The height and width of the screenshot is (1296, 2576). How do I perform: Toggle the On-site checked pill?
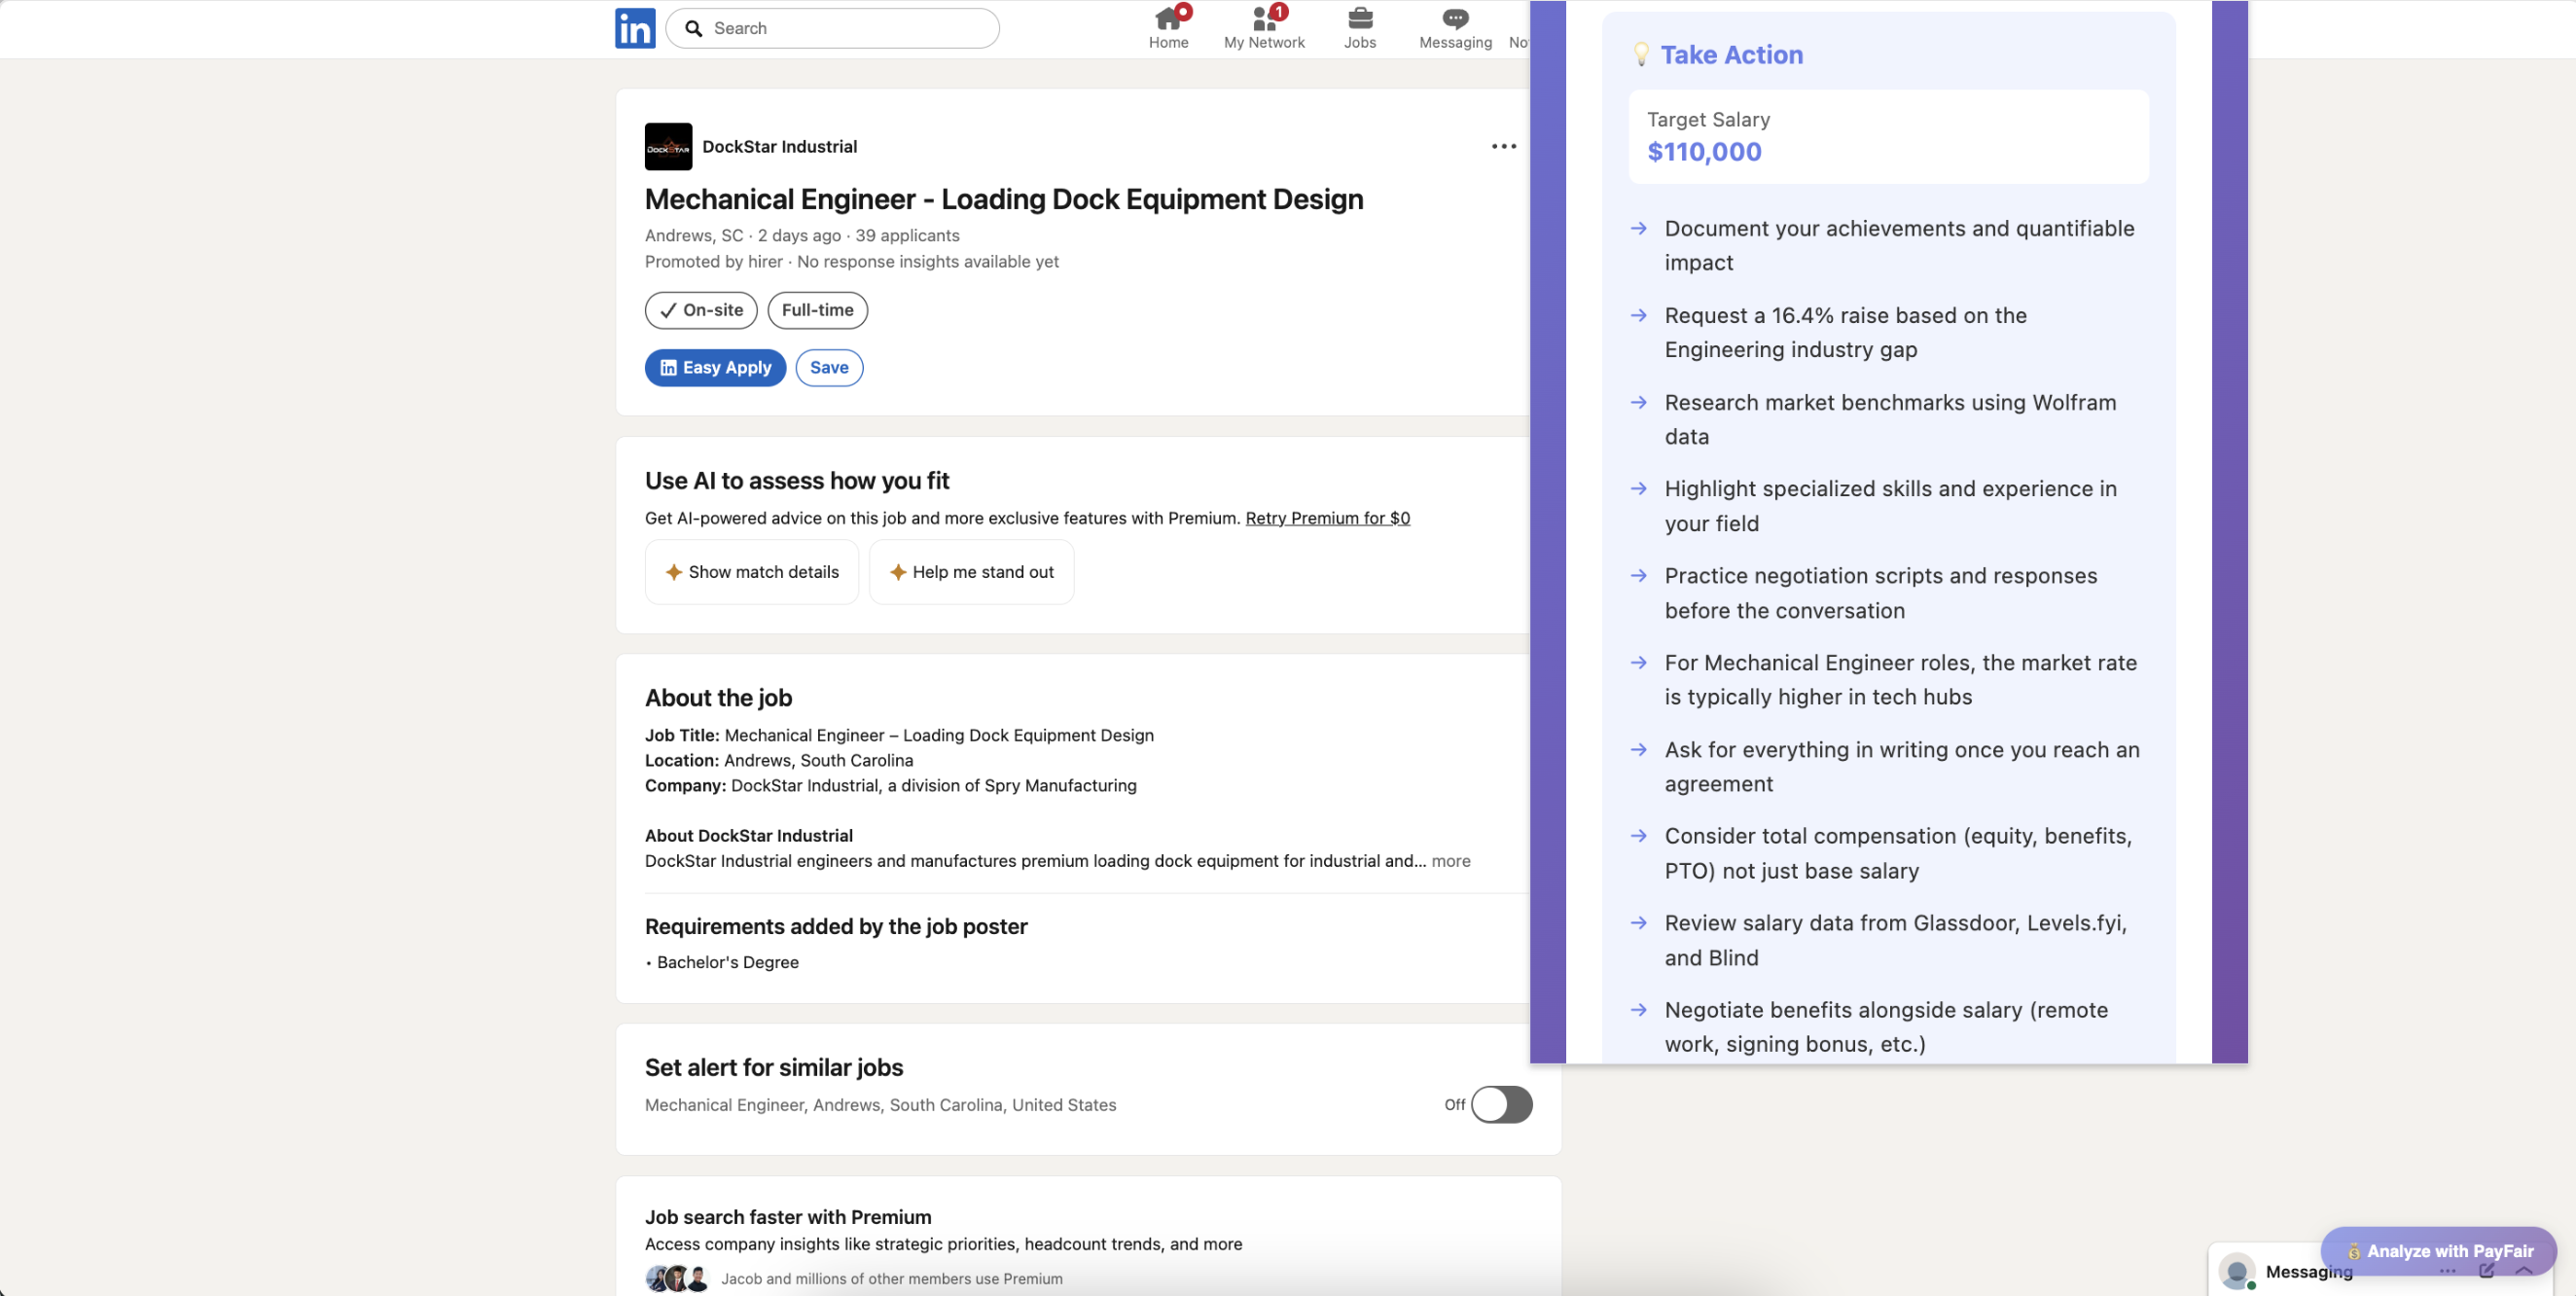(700, 310)
